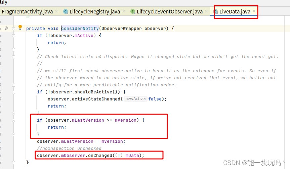Collapse the if (!observer.mActive) block
This screenshot has height=169, width=290.
coord(13,36)
